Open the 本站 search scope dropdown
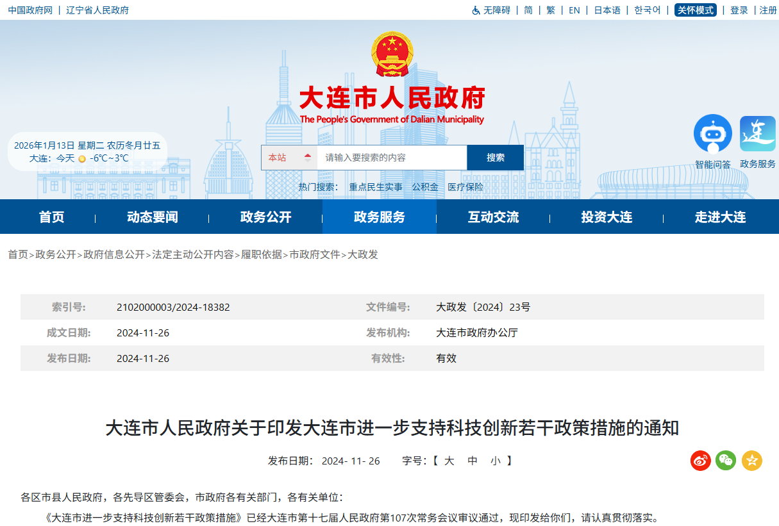779x526 pixels. click(x=289, y=157)
